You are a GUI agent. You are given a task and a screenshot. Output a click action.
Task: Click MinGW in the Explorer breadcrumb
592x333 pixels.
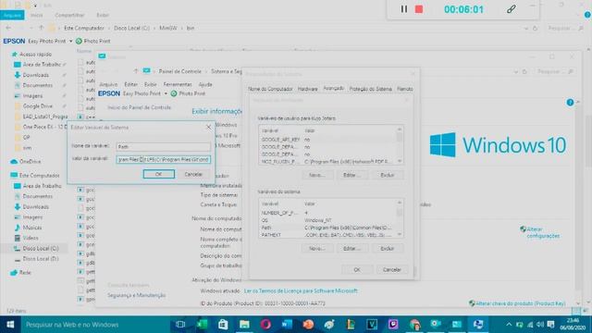click(x=168, y=28)
